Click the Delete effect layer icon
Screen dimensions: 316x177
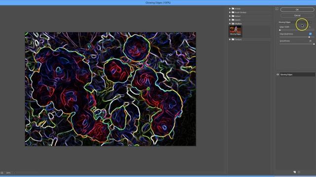pyautogui.click(x=299, y=172)
